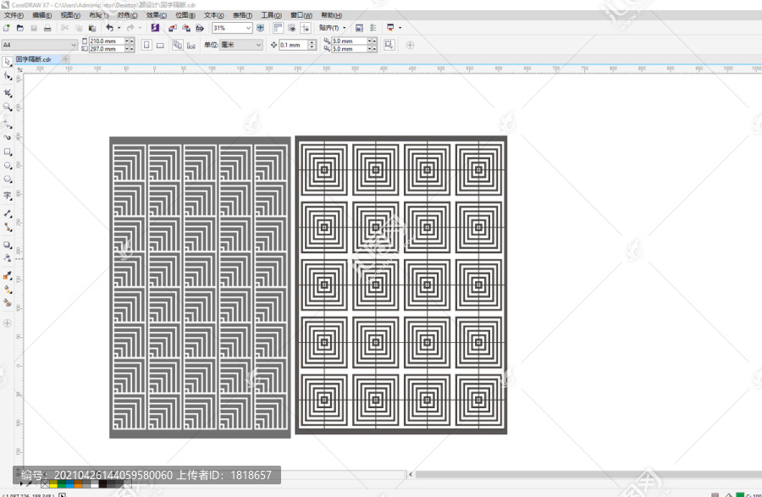Expand the Application launcher dropdown arrow
Screen dimensions: 762x497
point(400,28)
